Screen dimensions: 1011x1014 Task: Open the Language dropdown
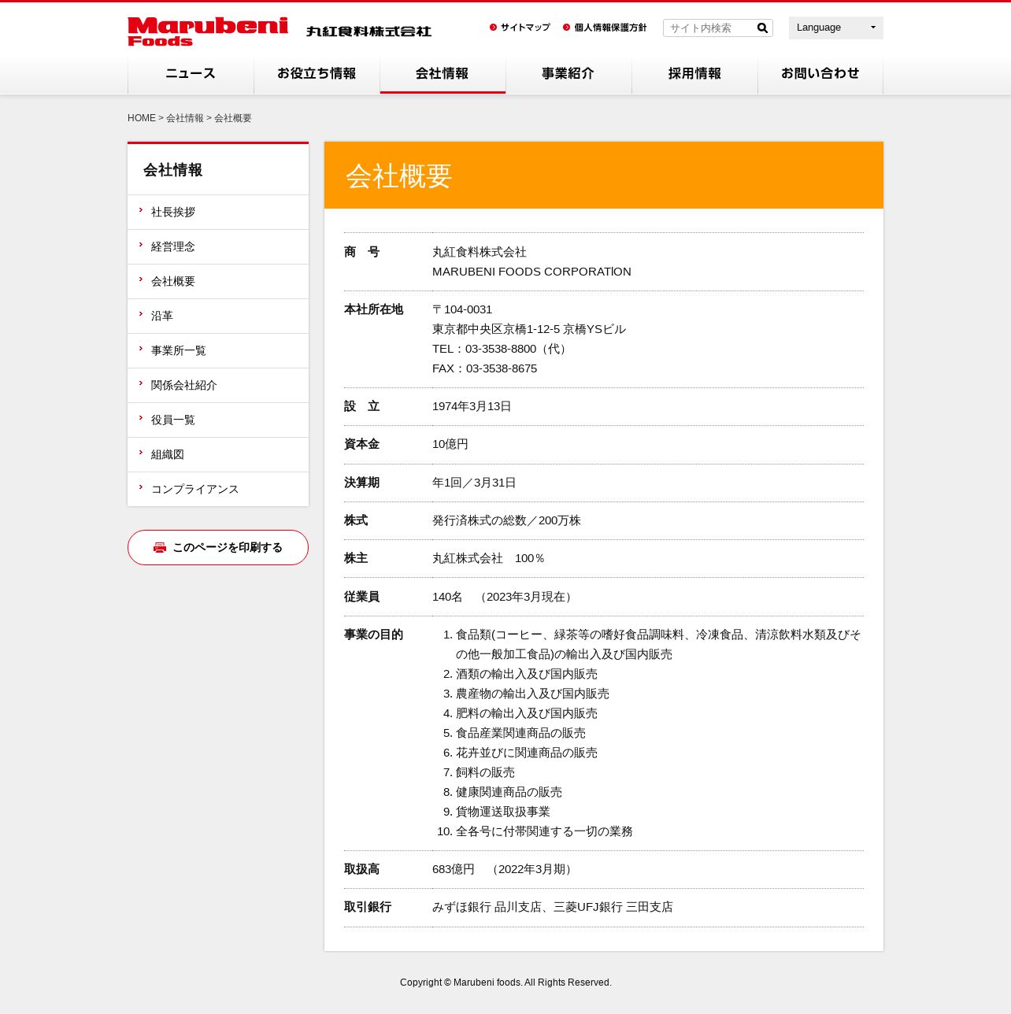click(836, 28)
